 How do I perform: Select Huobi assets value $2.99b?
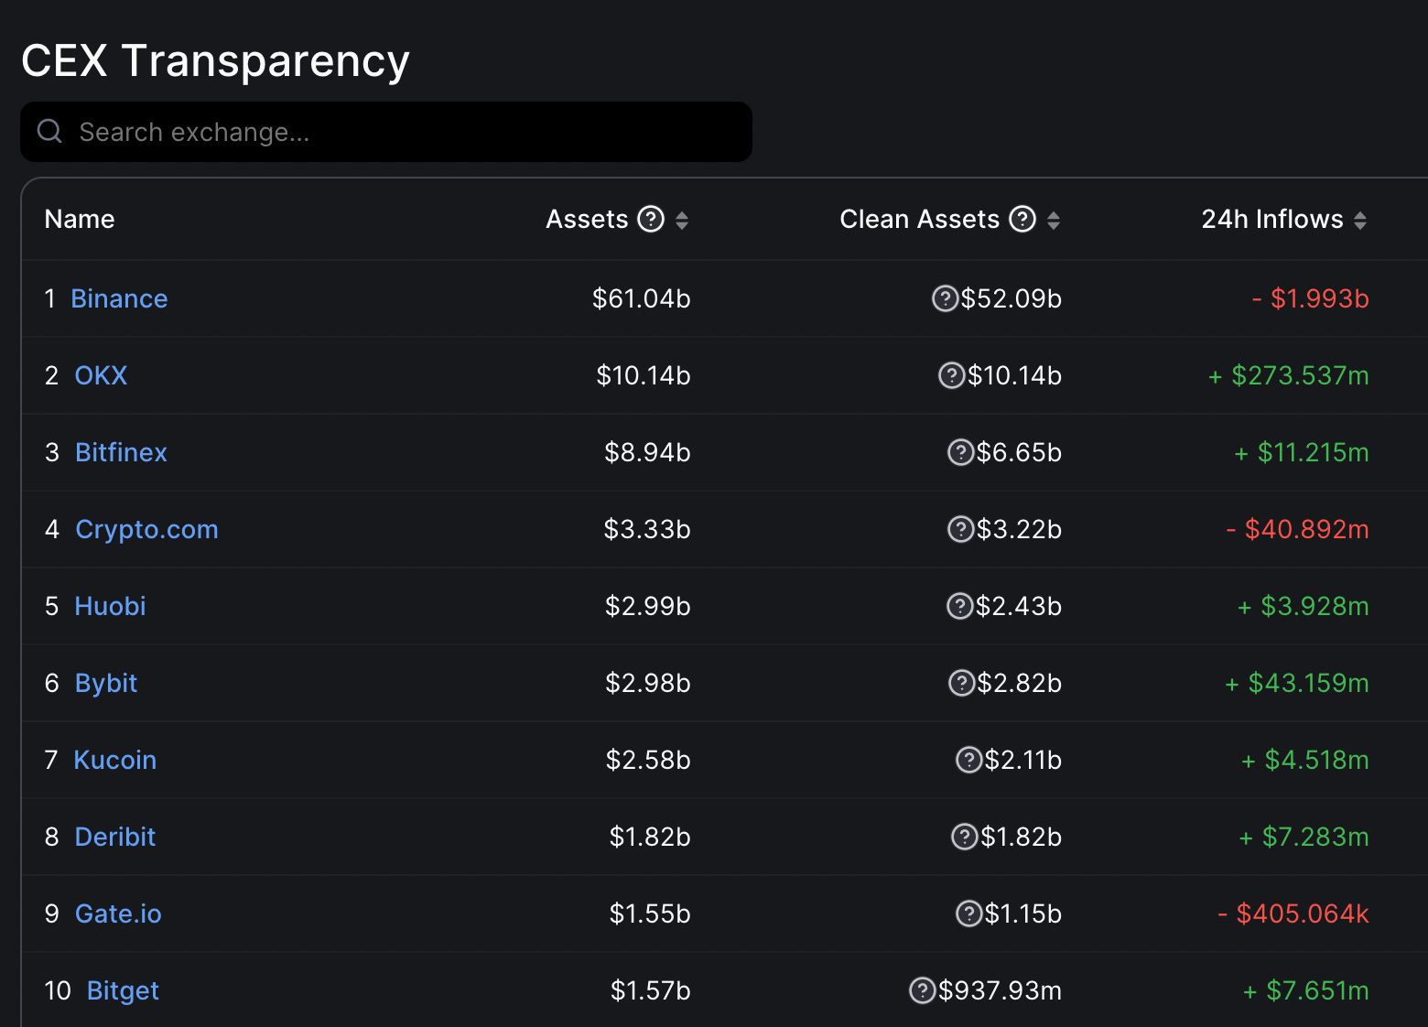tap(648, 606)
